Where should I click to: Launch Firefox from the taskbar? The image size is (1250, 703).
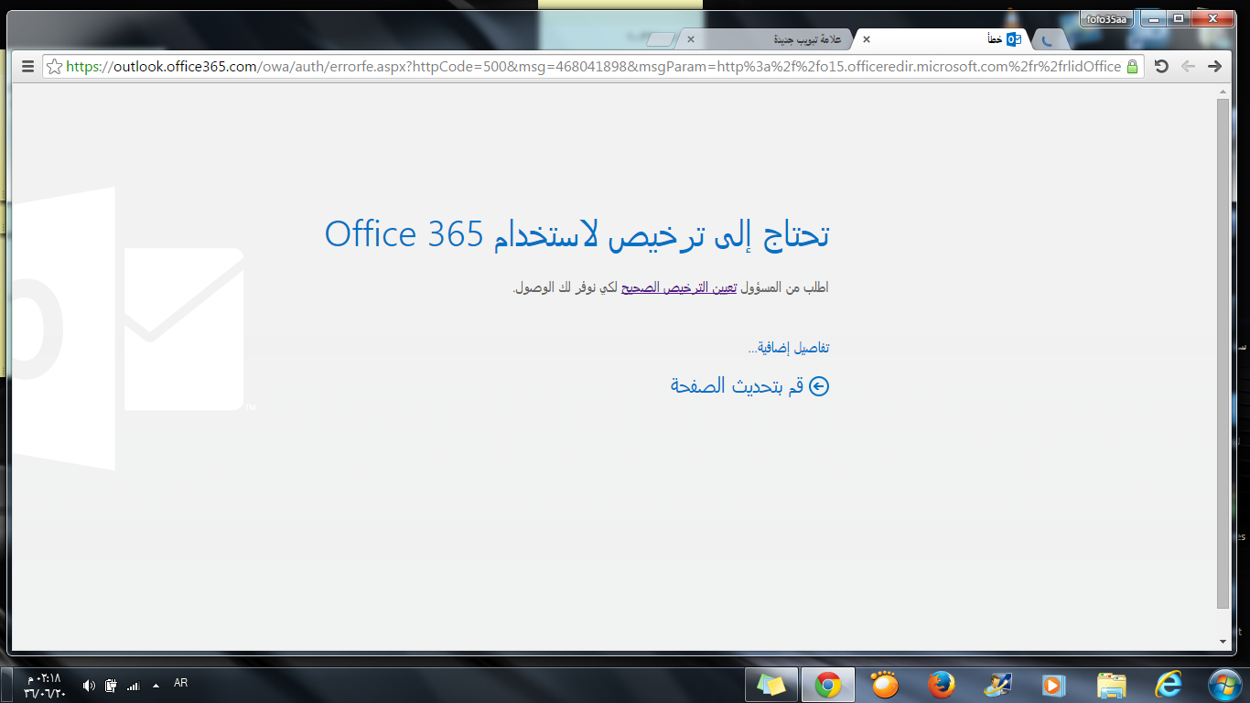point(941,685)
